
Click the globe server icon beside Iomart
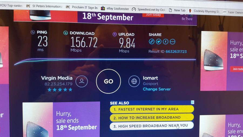tap(134, 81)
